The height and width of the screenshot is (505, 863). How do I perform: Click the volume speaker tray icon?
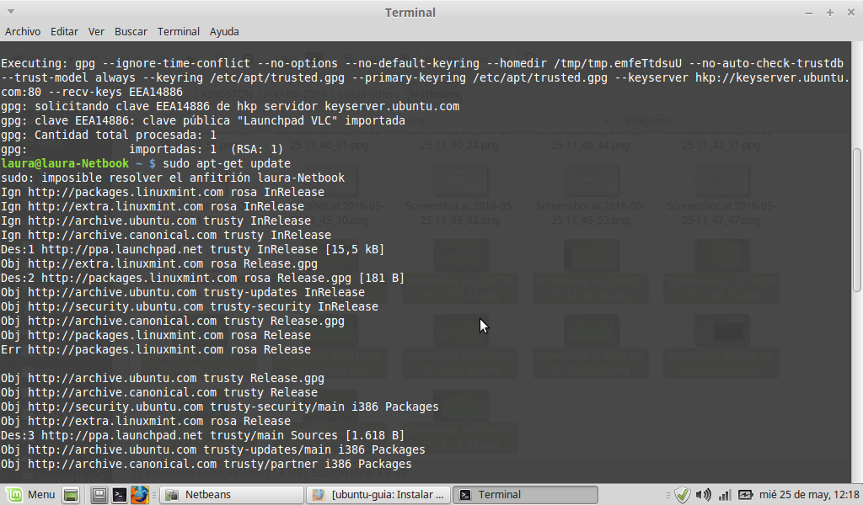point(703,495)
